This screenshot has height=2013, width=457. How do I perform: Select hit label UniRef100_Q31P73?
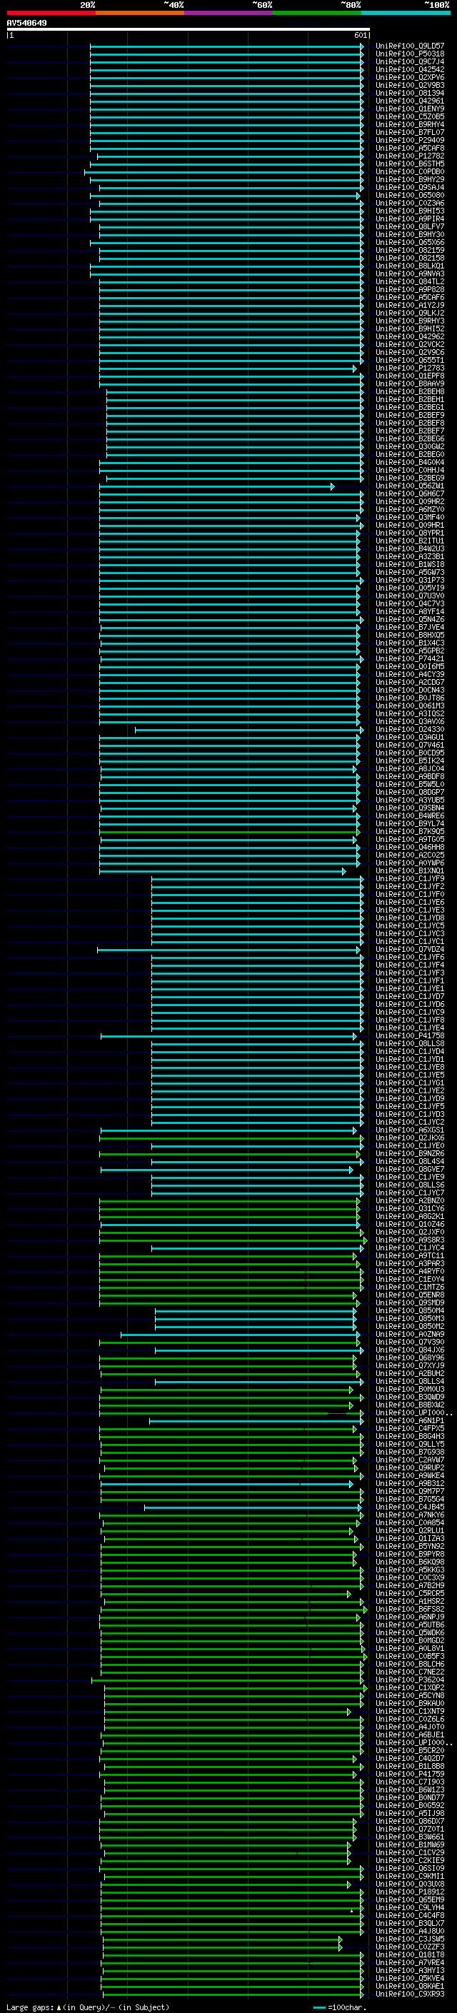409,580
